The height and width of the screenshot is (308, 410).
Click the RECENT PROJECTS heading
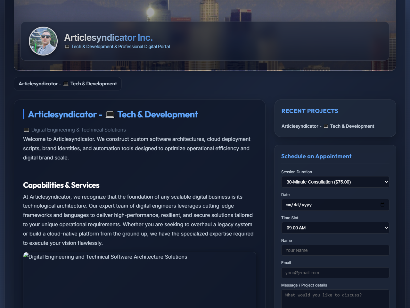tap(310, 111)
